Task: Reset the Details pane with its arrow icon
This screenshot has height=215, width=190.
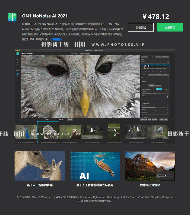Action: (x=168, y=81)
